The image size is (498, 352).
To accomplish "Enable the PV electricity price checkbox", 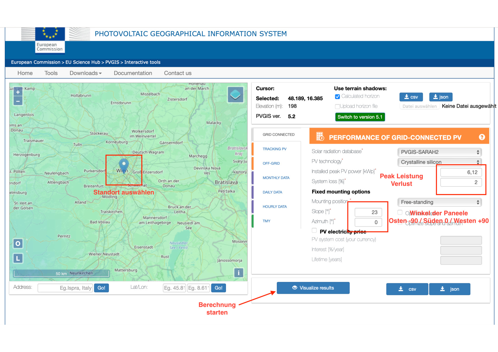I will [x=314, y=231].
